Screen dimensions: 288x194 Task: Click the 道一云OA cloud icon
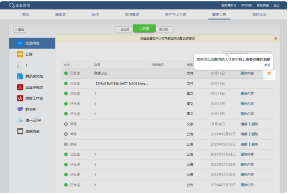[x=20, y=120]
